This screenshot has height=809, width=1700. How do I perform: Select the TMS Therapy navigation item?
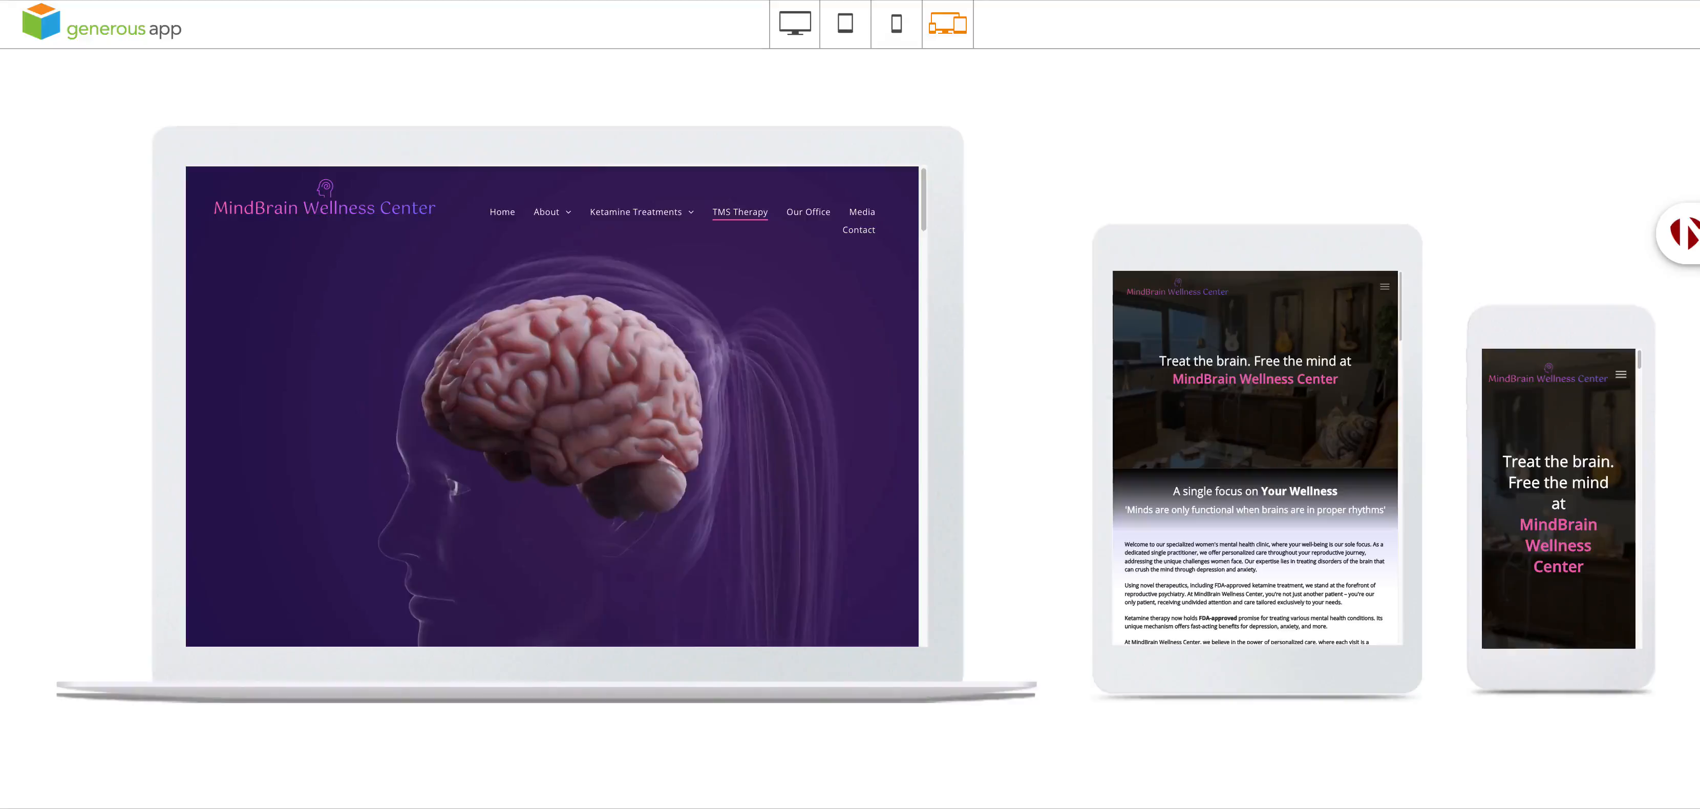[x=740, y=211]
